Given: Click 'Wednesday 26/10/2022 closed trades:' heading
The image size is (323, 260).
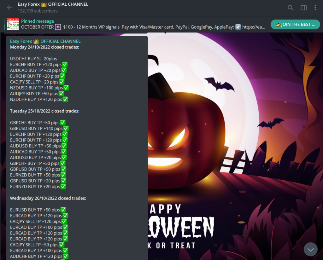Looking at the screenshot, I should [48, 198].
